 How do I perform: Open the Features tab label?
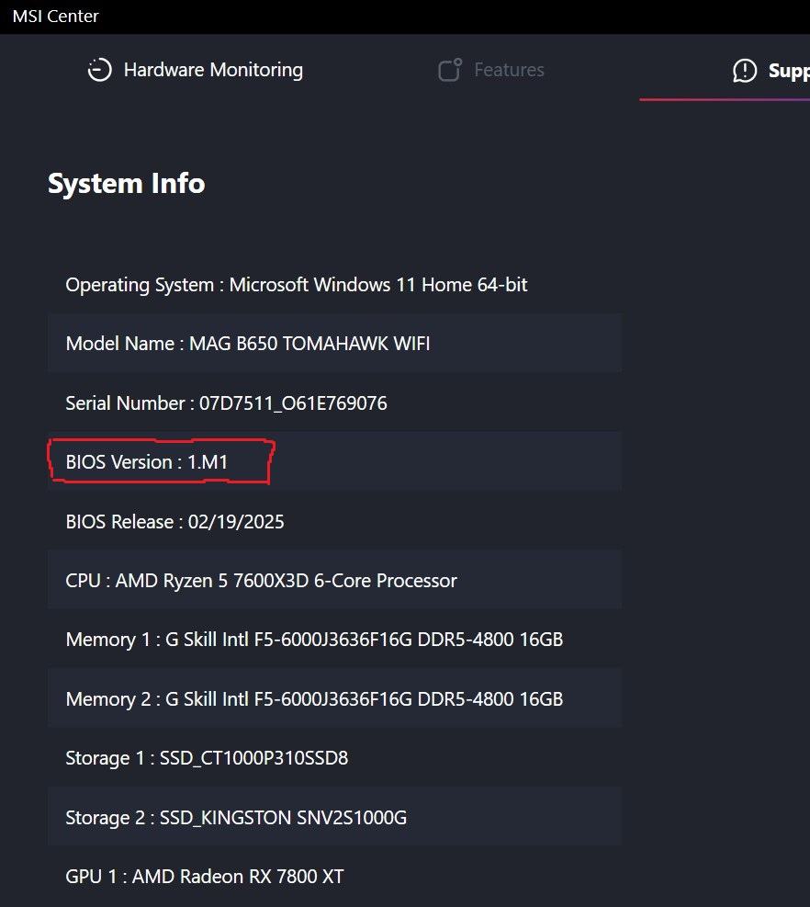[x=509, y=70]
